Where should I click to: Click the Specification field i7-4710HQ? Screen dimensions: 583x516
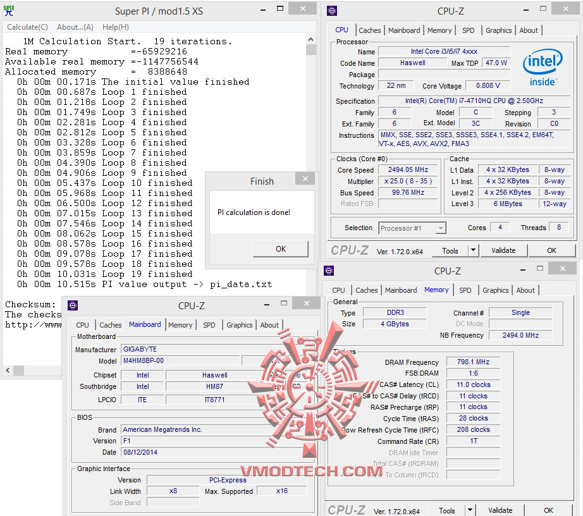coord(474,101)
